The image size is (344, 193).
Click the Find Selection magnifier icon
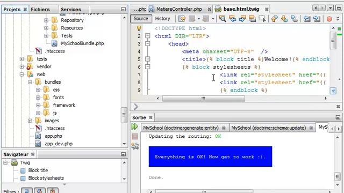coord(223,19)
